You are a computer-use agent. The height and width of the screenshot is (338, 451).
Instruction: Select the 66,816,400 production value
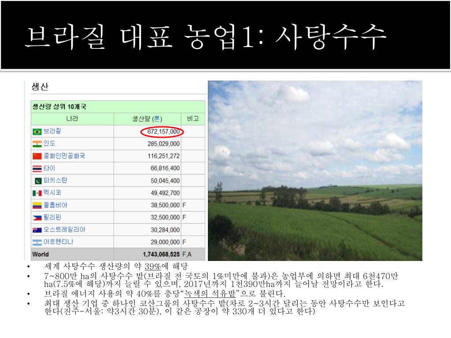point(165,169)
